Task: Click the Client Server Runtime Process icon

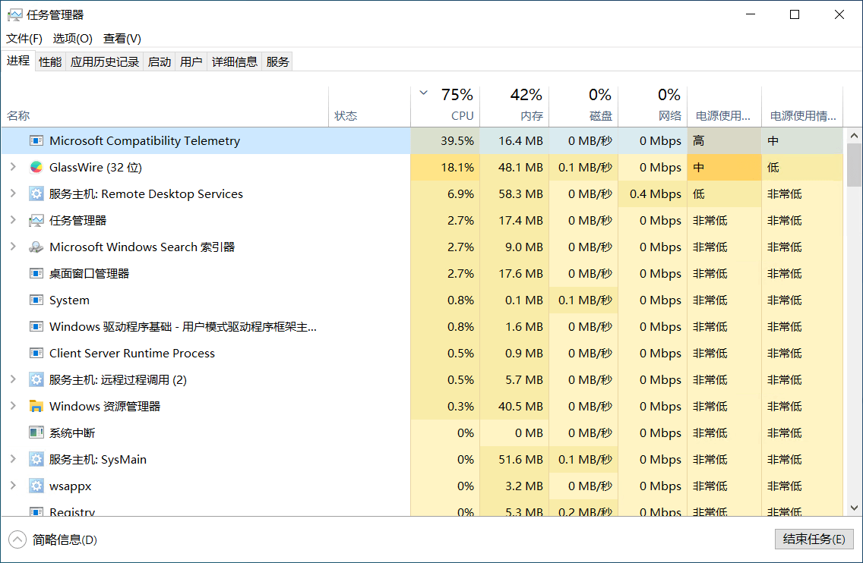Action: [x=36, y=353]
